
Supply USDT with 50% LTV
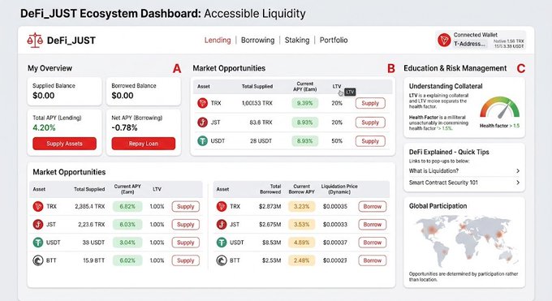(370, 141)
